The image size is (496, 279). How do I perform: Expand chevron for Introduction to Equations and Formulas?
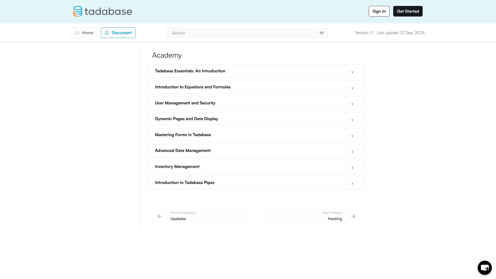click(x=352, y=88)
